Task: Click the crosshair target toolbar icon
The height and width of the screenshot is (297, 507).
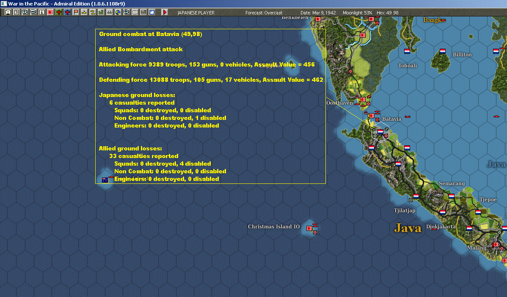Action: coord(127,12)
